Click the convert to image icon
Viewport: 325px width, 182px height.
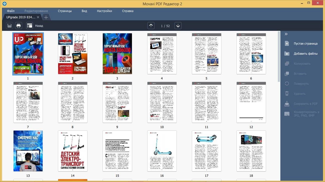287,114
